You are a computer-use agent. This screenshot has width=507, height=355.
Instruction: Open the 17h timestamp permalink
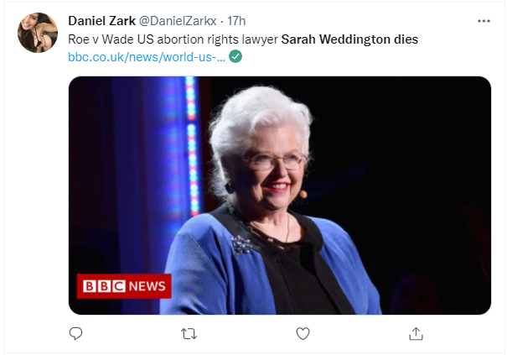(x=236, y=21)
